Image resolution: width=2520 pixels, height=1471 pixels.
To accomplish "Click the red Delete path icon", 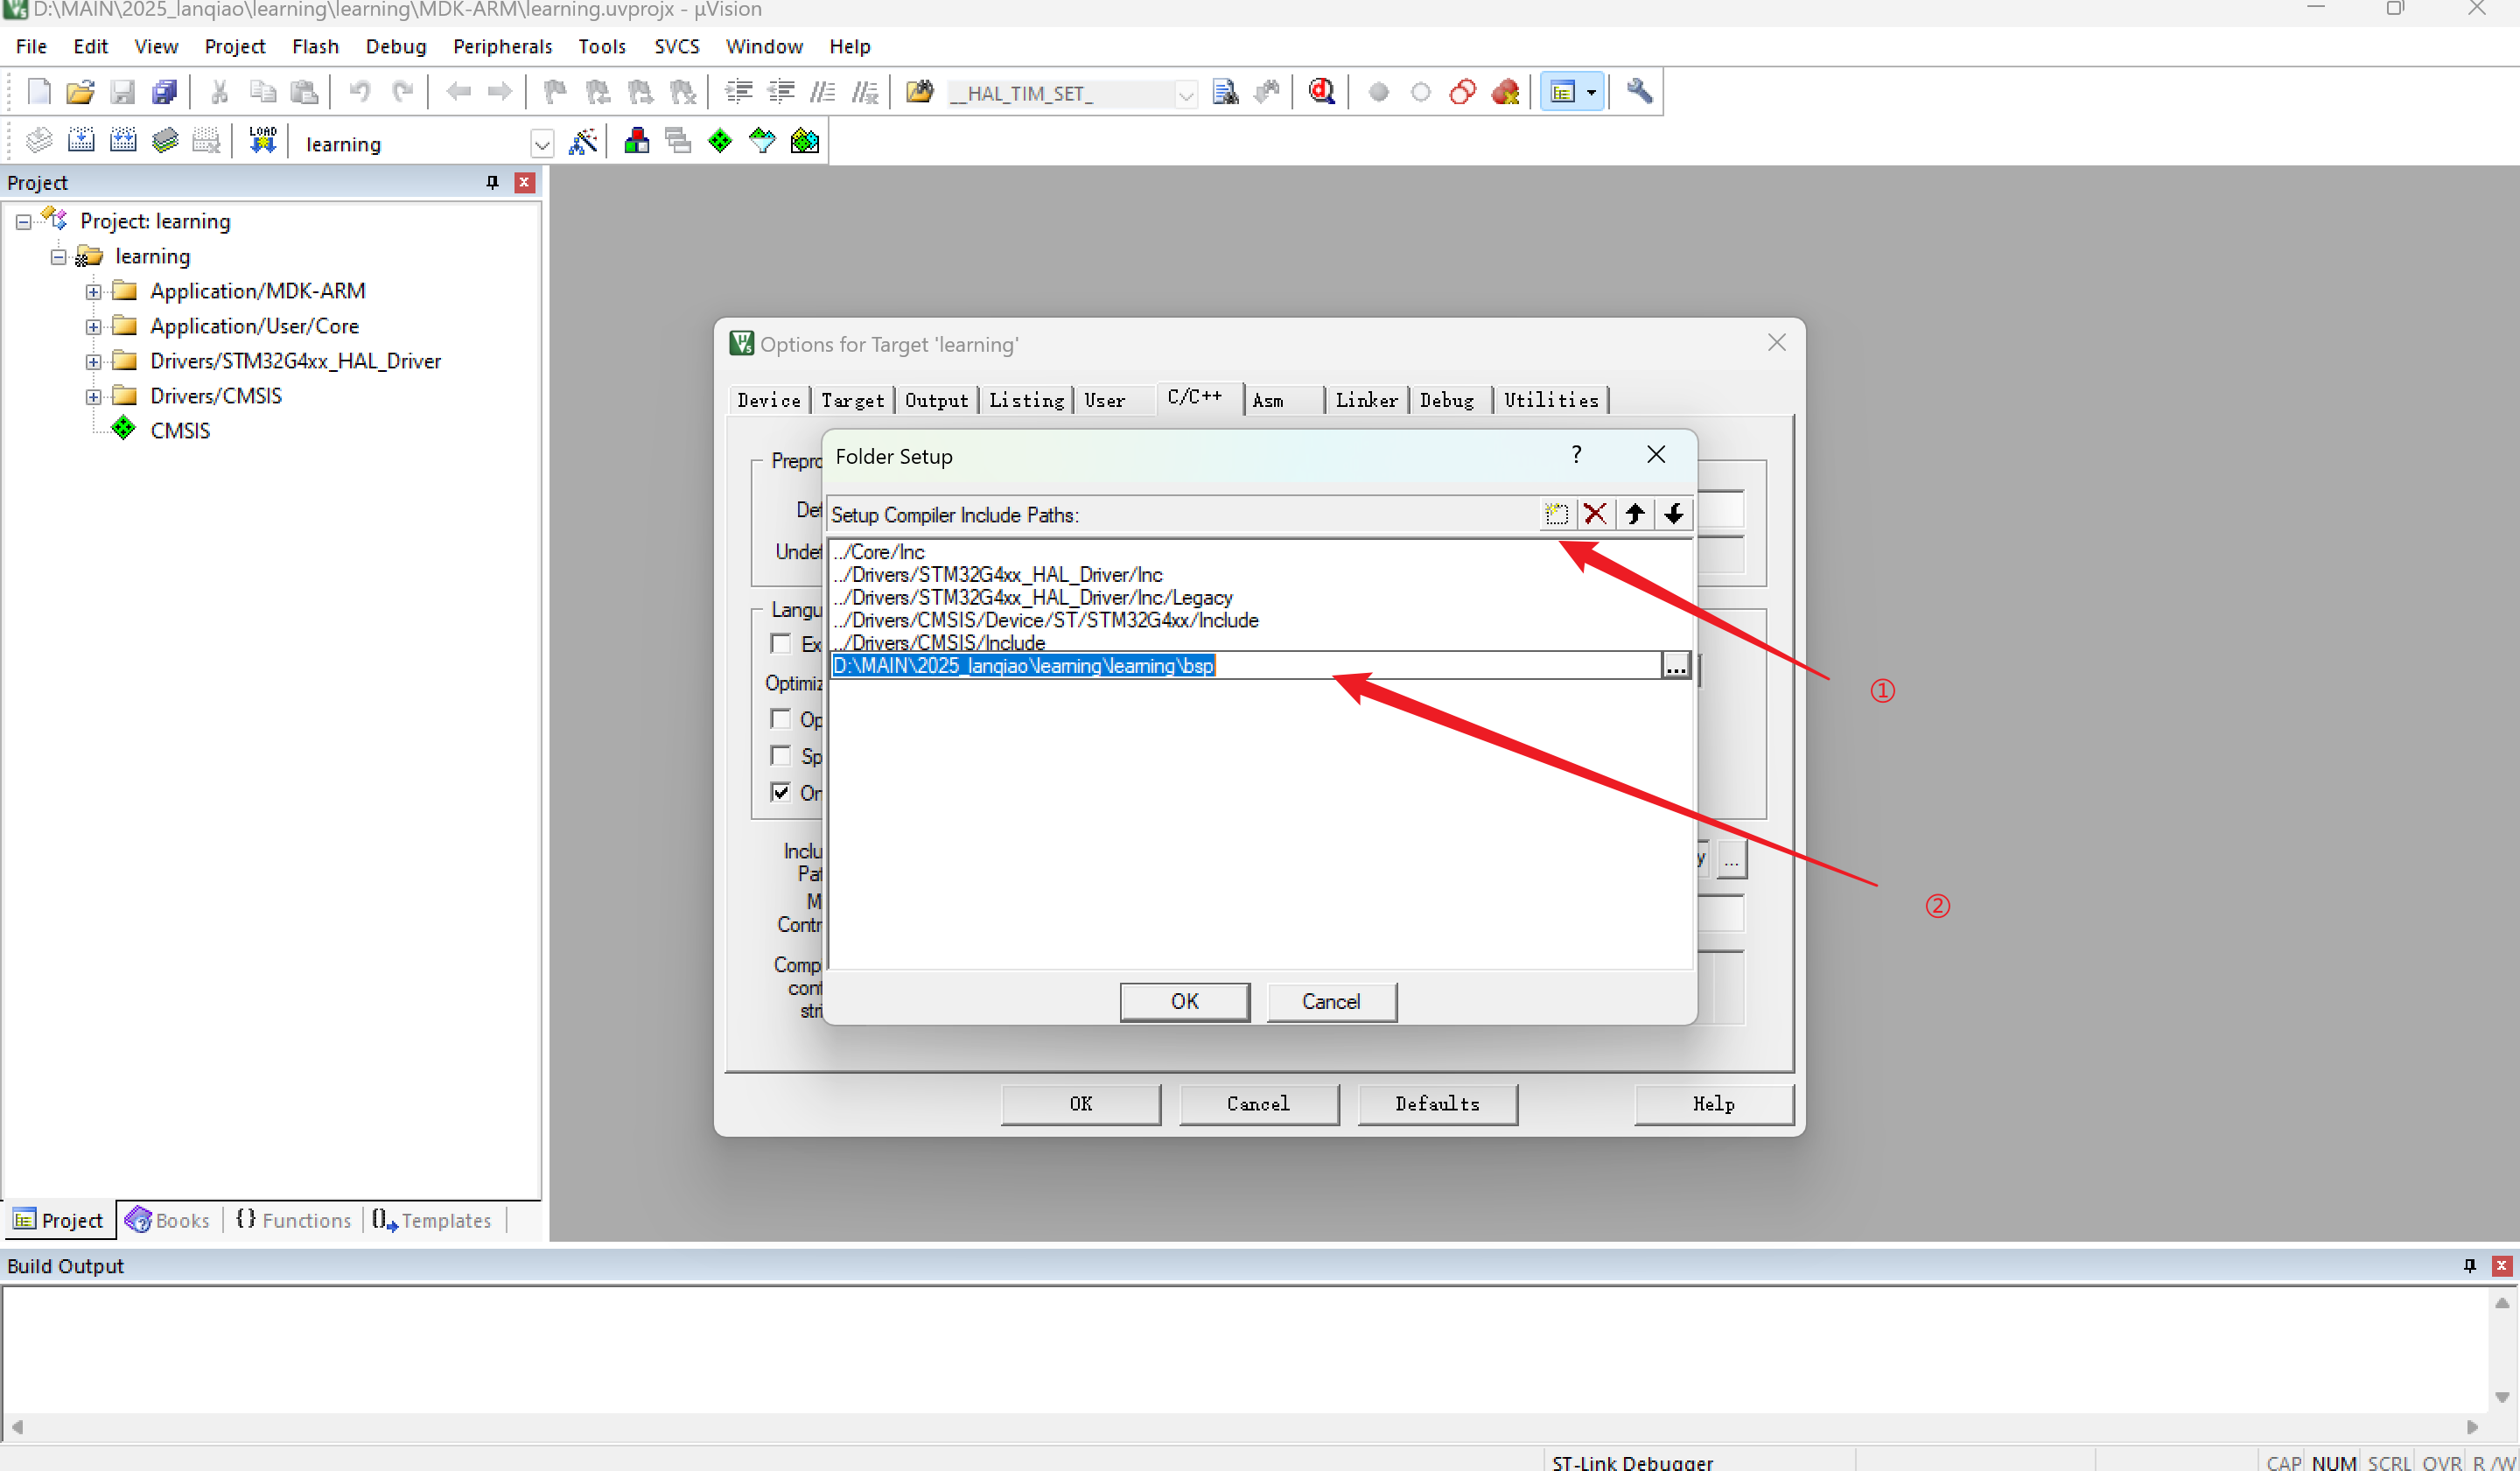I will pos(1595,514).
